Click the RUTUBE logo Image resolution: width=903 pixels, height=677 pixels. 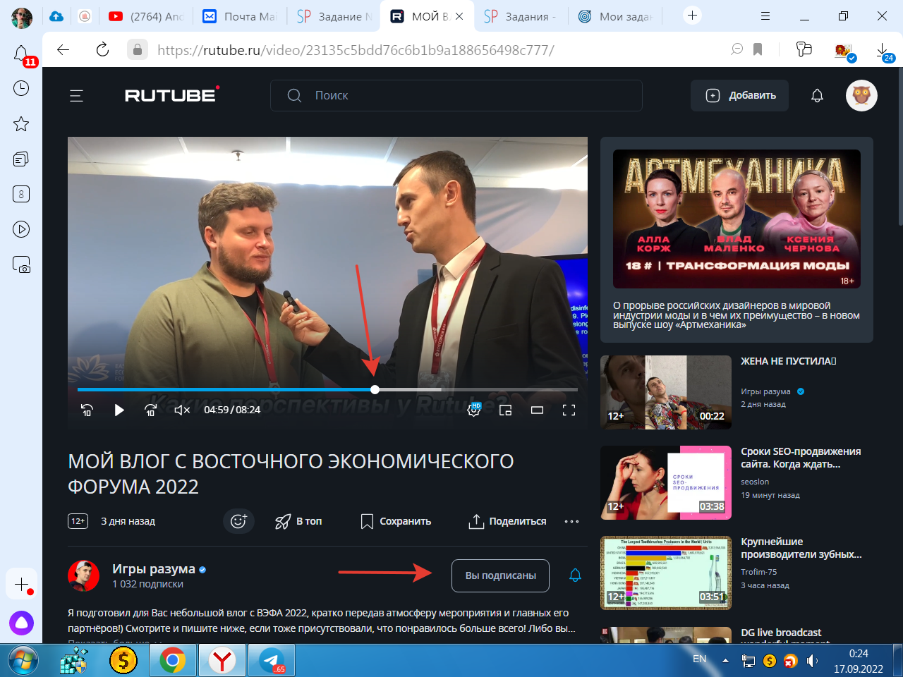(x=172, y=94)
